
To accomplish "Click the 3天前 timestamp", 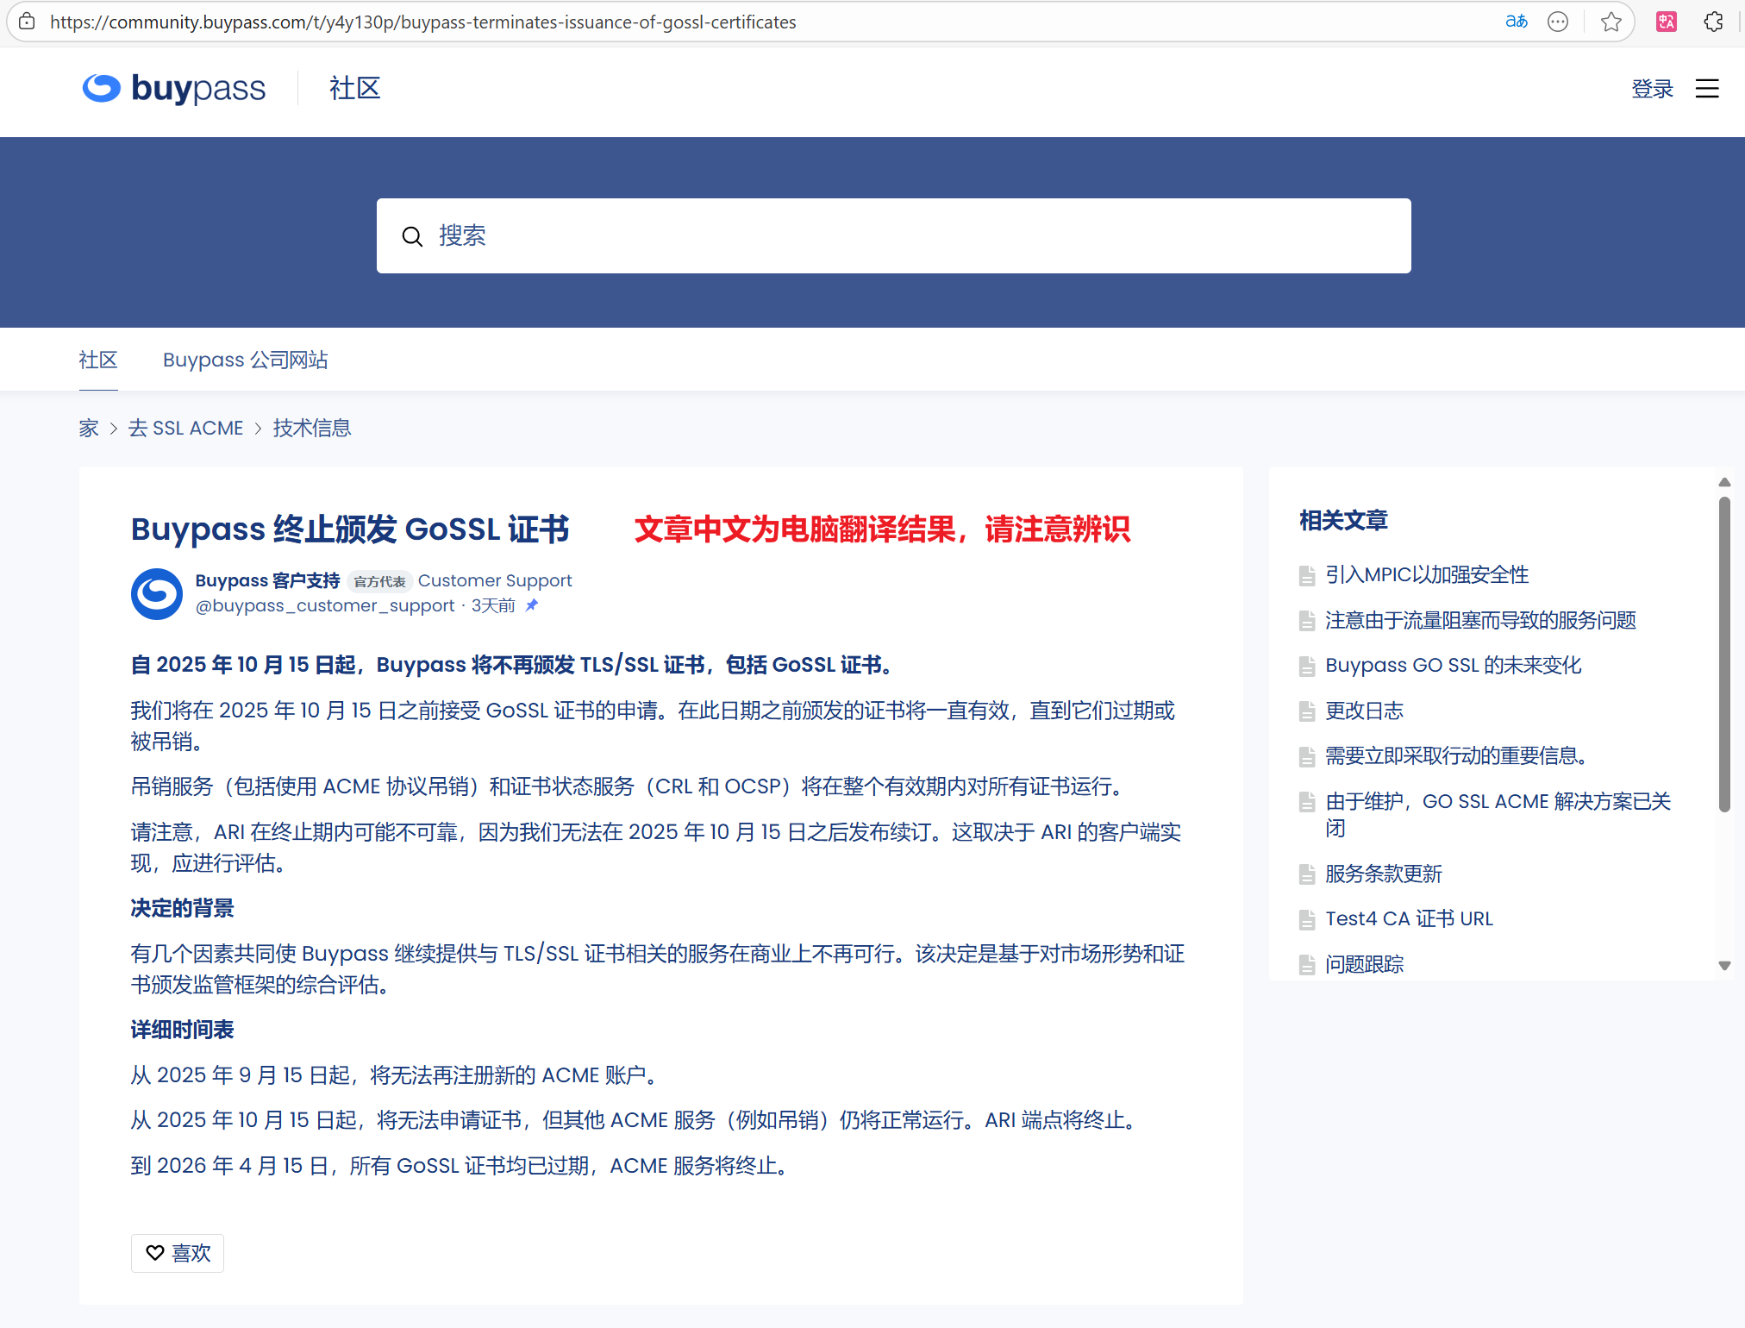I will tap(493, 605).
